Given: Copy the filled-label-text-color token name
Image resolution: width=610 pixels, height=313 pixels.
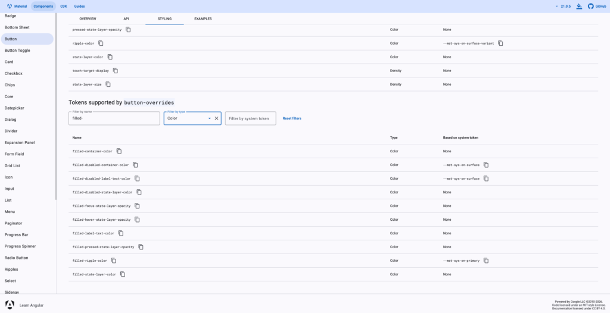Looking at the screenshot, I should click(x=121, y=233).
